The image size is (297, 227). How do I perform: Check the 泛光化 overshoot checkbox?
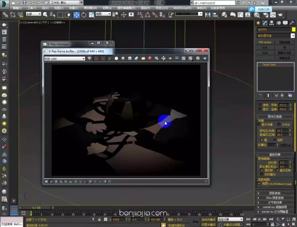point(279,124)
